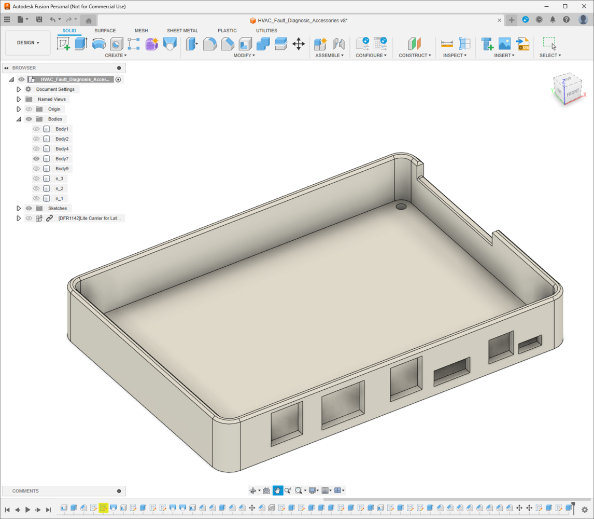Collapse the Bodies folder
594x519 pixels.
pyautogui.click(x=19, y=119)
